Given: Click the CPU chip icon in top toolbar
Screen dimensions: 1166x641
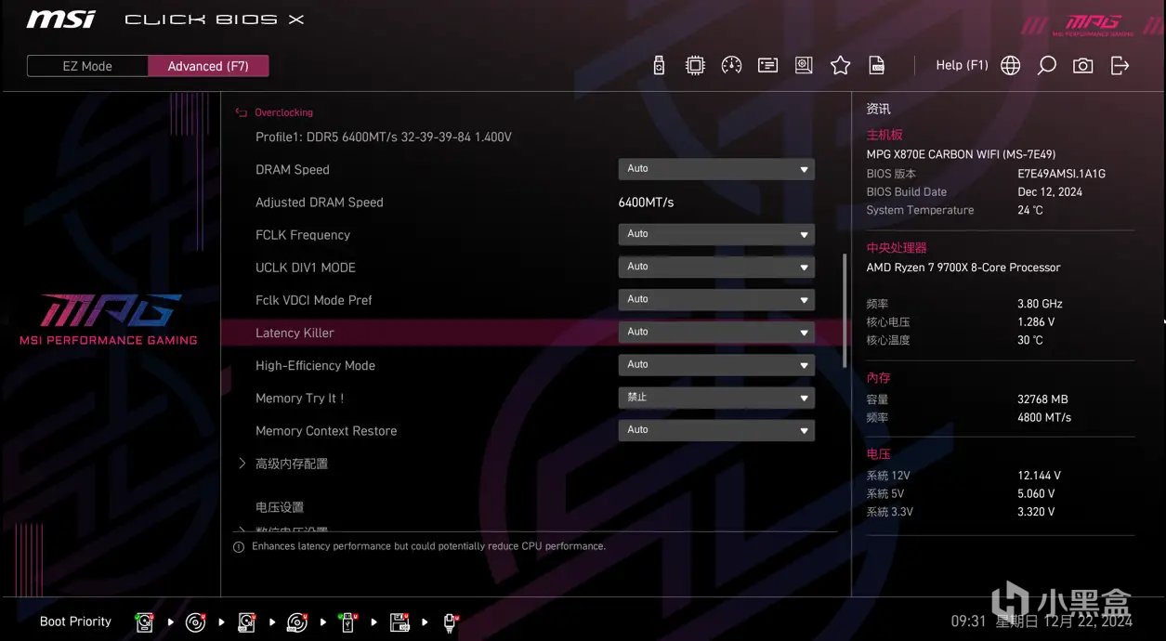Looking at the screenshot, I should coord(695,65).
